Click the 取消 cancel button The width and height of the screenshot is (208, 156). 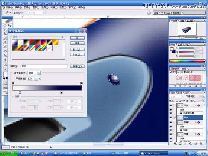point(77,43)
